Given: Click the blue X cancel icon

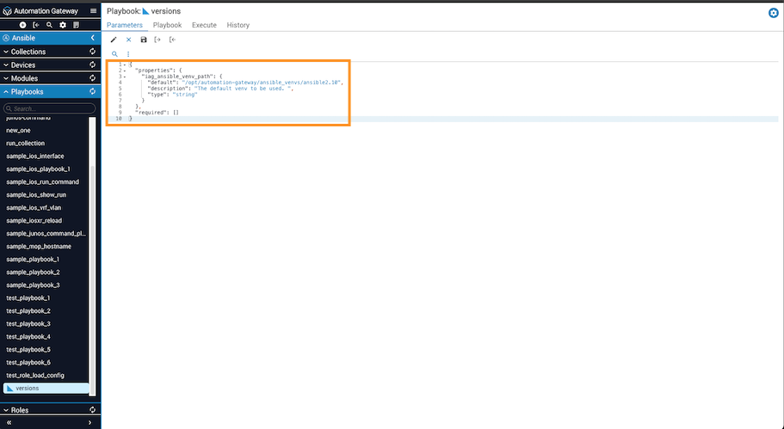Looking at the screenshot, I should 129,40.
